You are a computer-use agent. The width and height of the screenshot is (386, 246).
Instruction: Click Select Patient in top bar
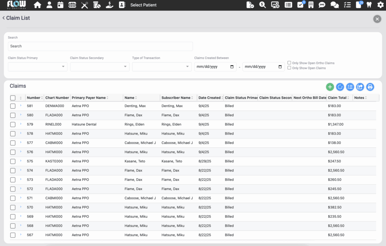tap(143, 5)
